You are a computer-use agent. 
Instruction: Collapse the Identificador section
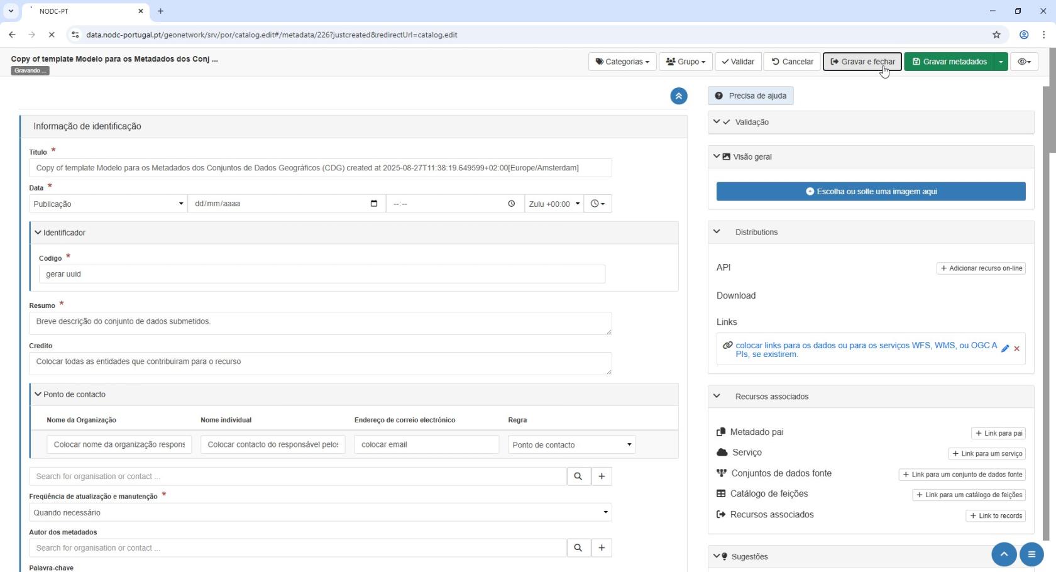38,233
